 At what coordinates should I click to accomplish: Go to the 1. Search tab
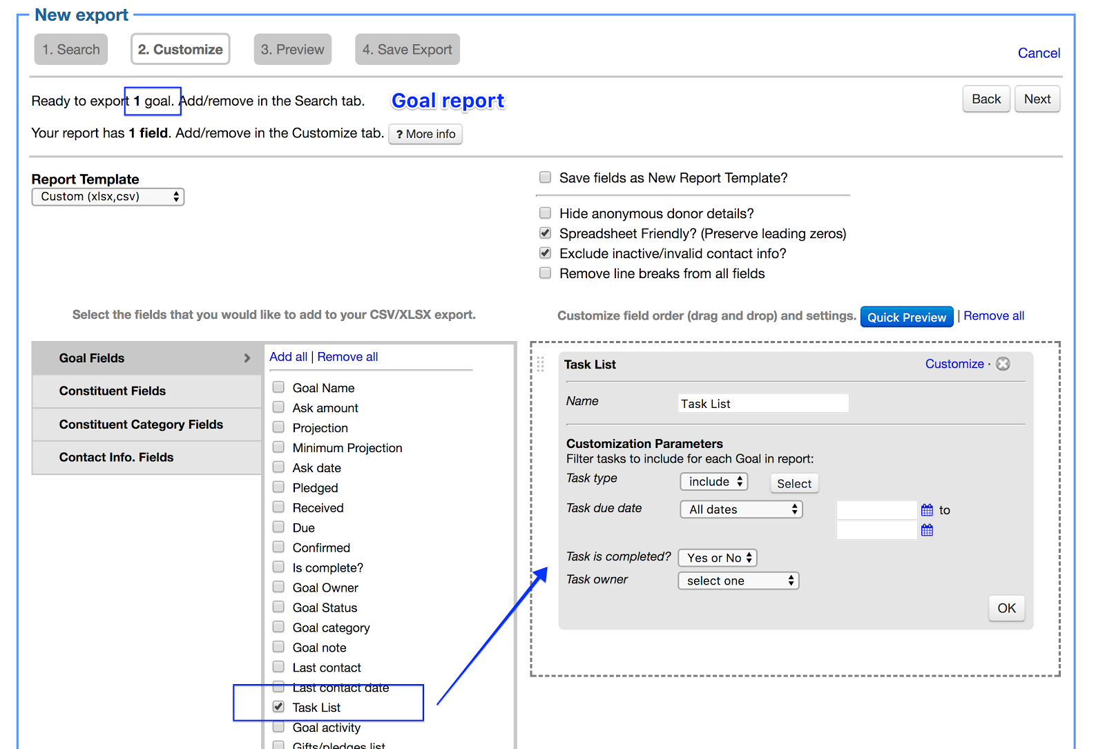pos(71,50)
